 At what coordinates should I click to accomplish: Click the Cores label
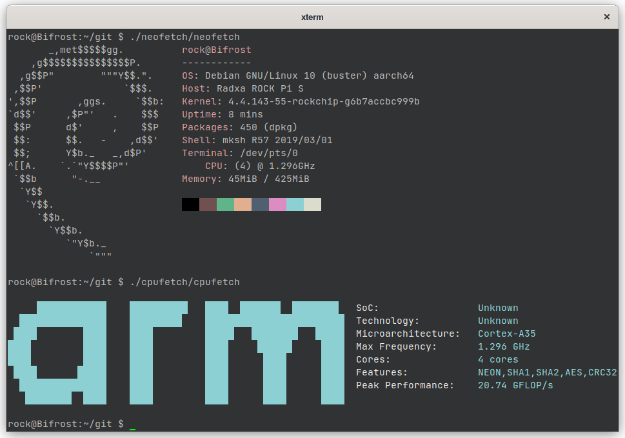[x=373, y=359]
